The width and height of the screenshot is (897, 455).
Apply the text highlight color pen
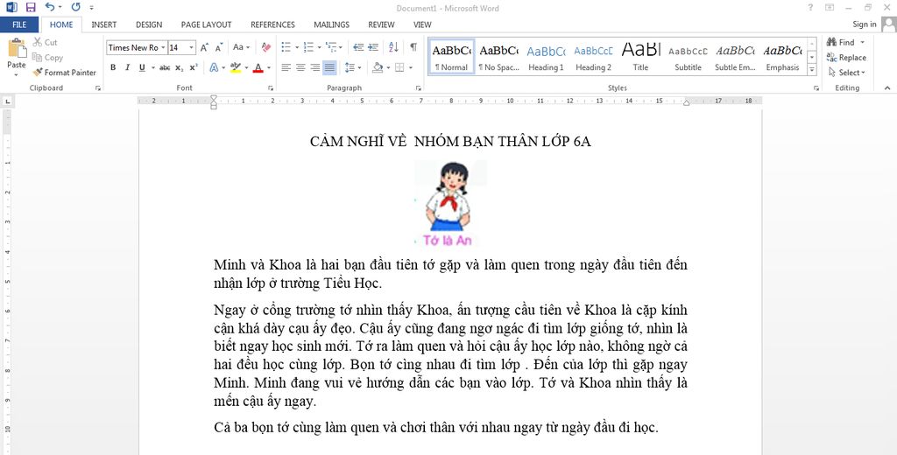(x=235, y=67)
